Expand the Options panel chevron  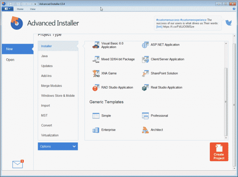[x=74, y=146]
